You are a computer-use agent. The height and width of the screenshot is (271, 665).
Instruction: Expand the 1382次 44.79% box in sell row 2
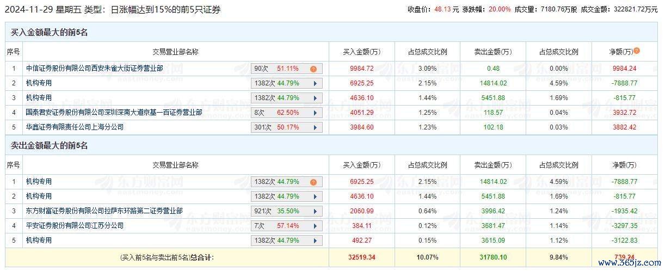pyautogui.click(x=315, y=196)
